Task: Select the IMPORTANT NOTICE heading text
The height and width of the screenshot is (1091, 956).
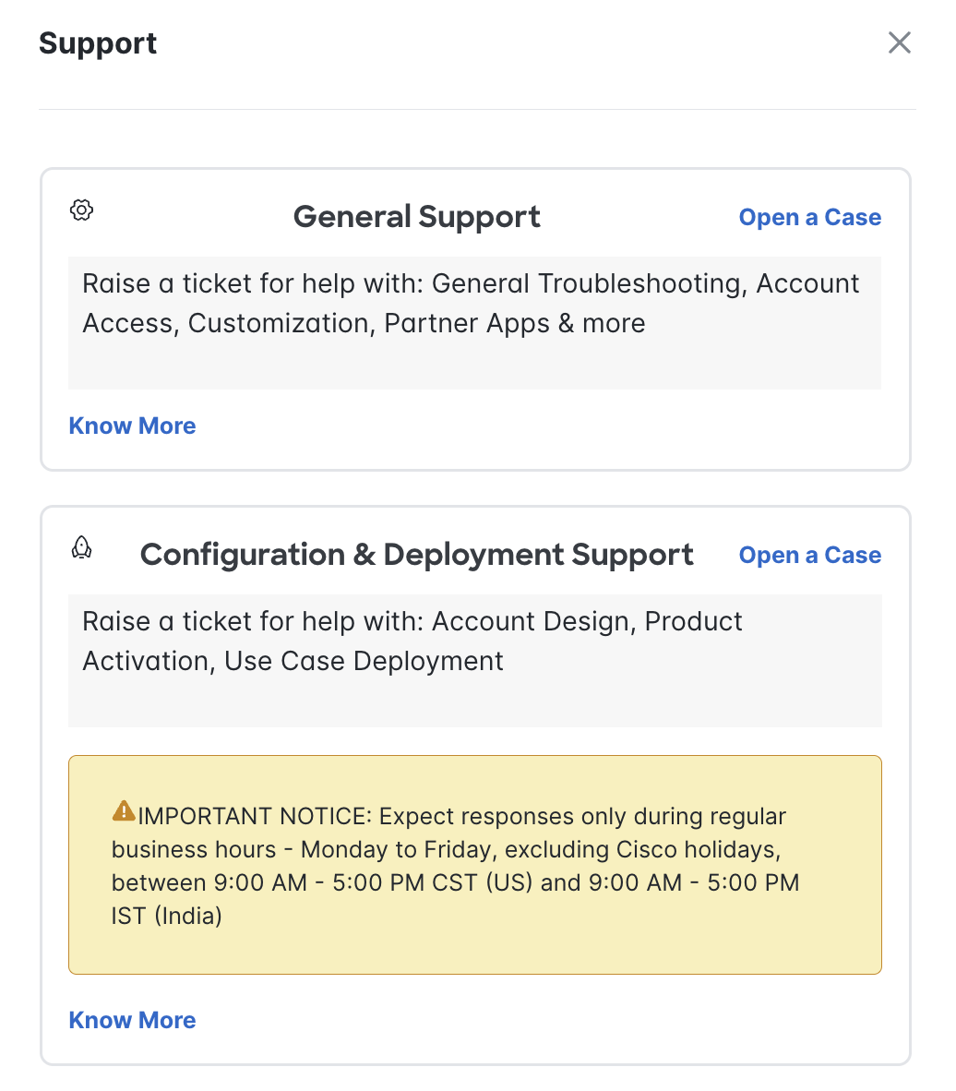Action: (x=256, y=816)
